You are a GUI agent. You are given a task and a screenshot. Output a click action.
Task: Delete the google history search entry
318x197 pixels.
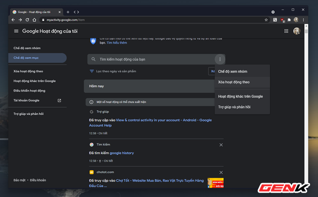pyautogui.click(x=221, y=145)
